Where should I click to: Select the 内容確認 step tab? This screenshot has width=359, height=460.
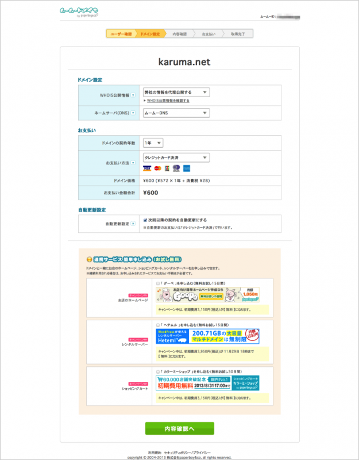(x=179, y=34)
